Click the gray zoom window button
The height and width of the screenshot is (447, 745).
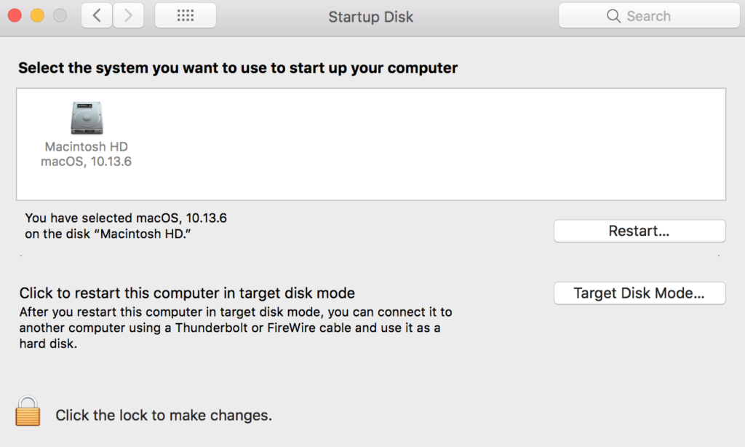pyautogui.click(x=60, y=15)
